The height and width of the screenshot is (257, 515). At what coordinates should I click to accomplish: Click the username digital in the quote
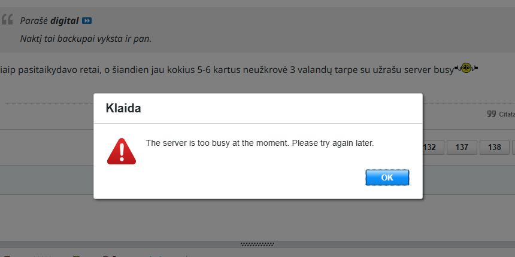pos(65,21)
